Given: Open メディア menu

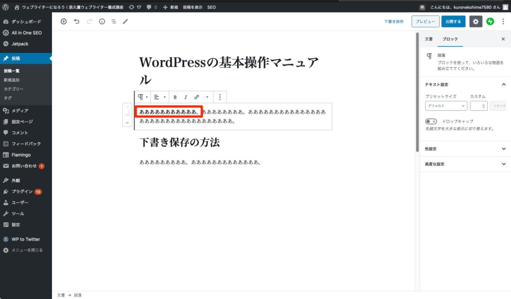Looking at the screenshot, I should (x=26, y=111).
